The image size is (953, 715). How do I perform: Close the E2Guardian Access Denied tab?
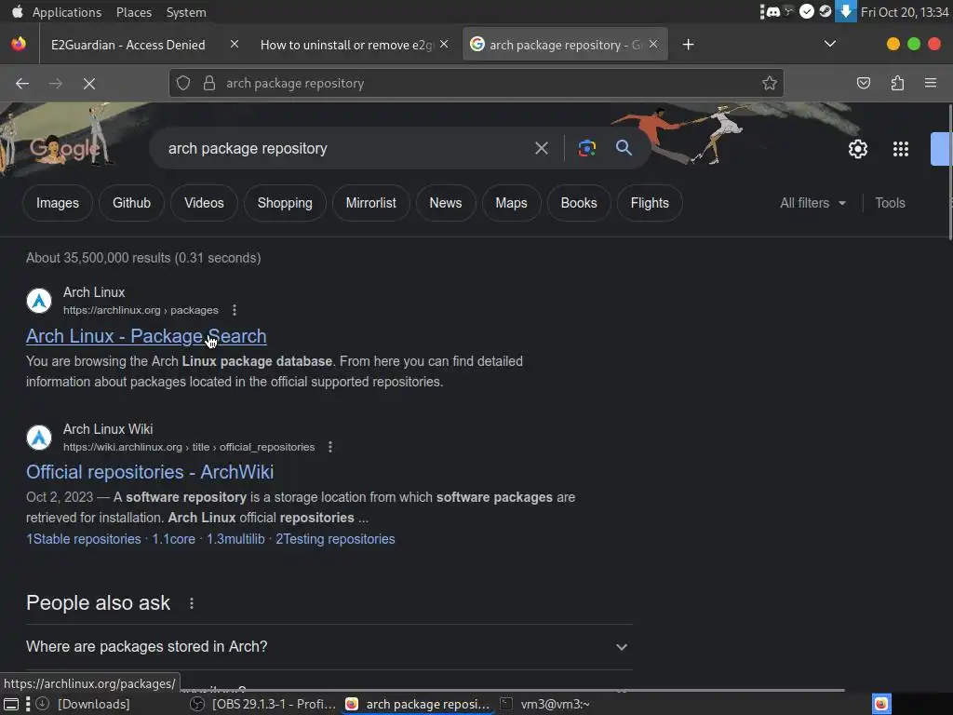pyautogui.click(x=234, y=44)
